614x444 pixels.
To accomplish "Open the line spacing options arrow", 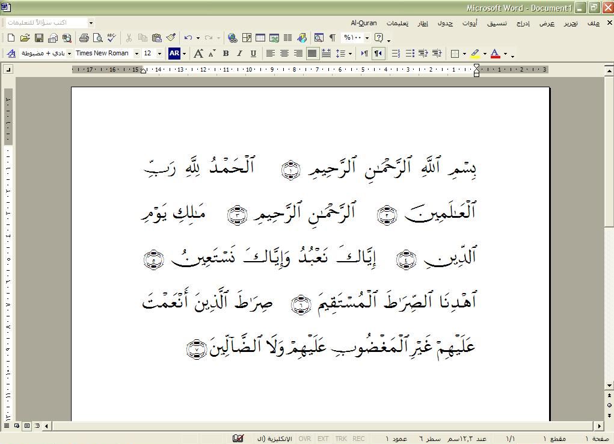I will pos(350,54).
